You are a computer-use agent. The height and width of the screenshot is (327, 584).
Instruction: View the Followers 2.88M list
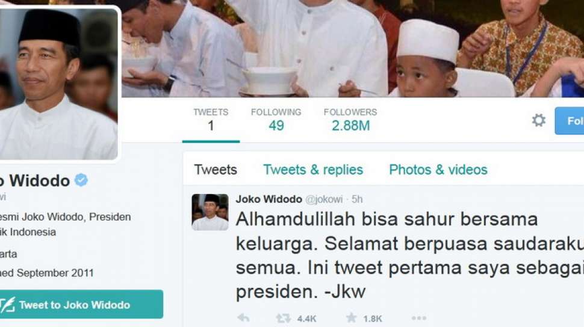(x=350, y=120)
